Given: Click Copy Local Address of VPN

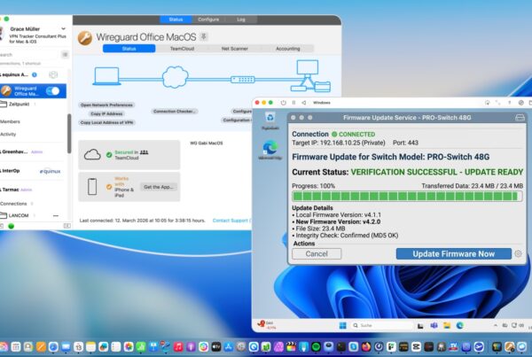Looking at the screenshot, I should point(106,122).
